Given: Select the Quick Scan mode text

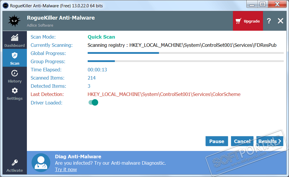Looking at the screenshot, I should click(x=101, y=37).
